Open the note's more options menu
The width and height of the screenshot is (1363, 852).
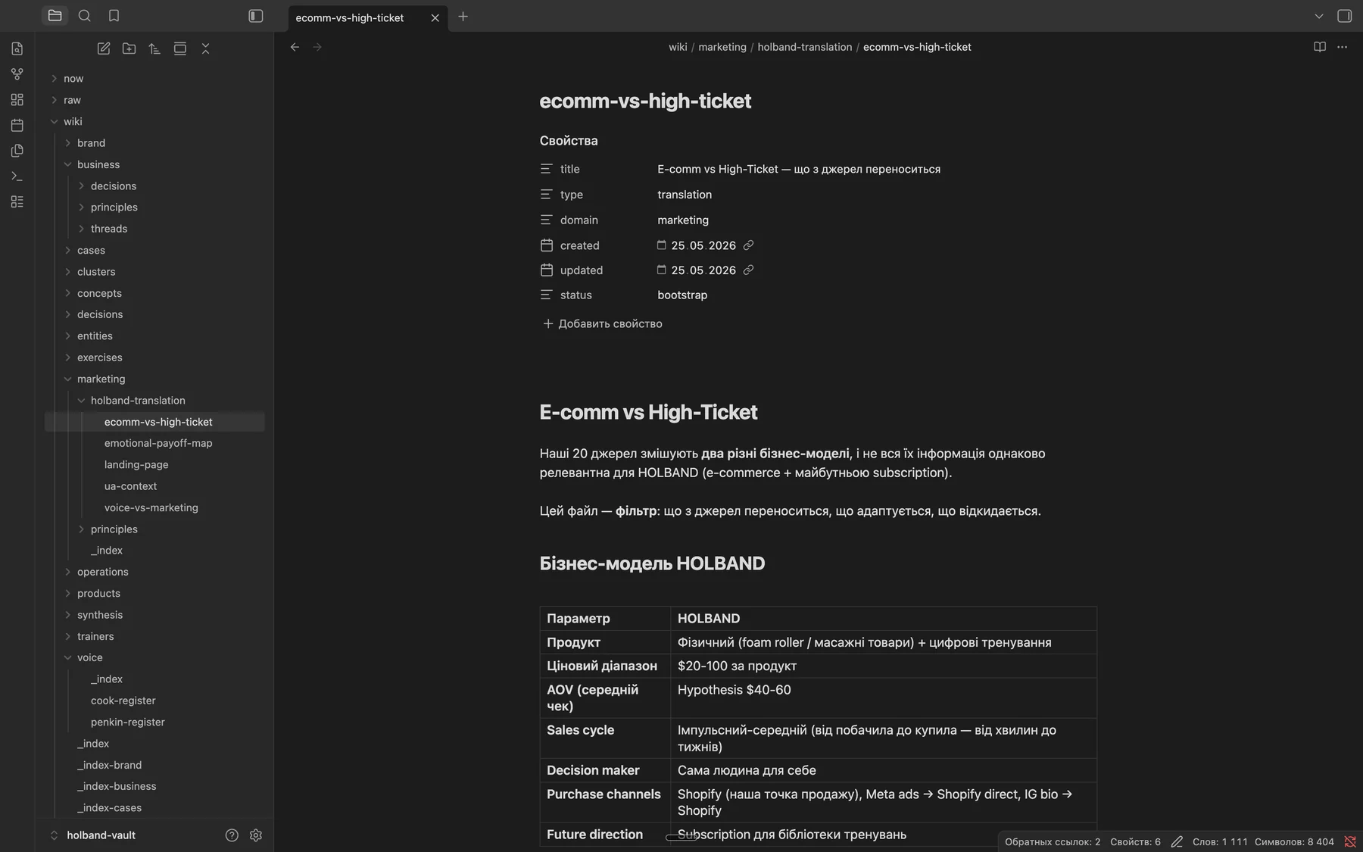click(1343, 47)
